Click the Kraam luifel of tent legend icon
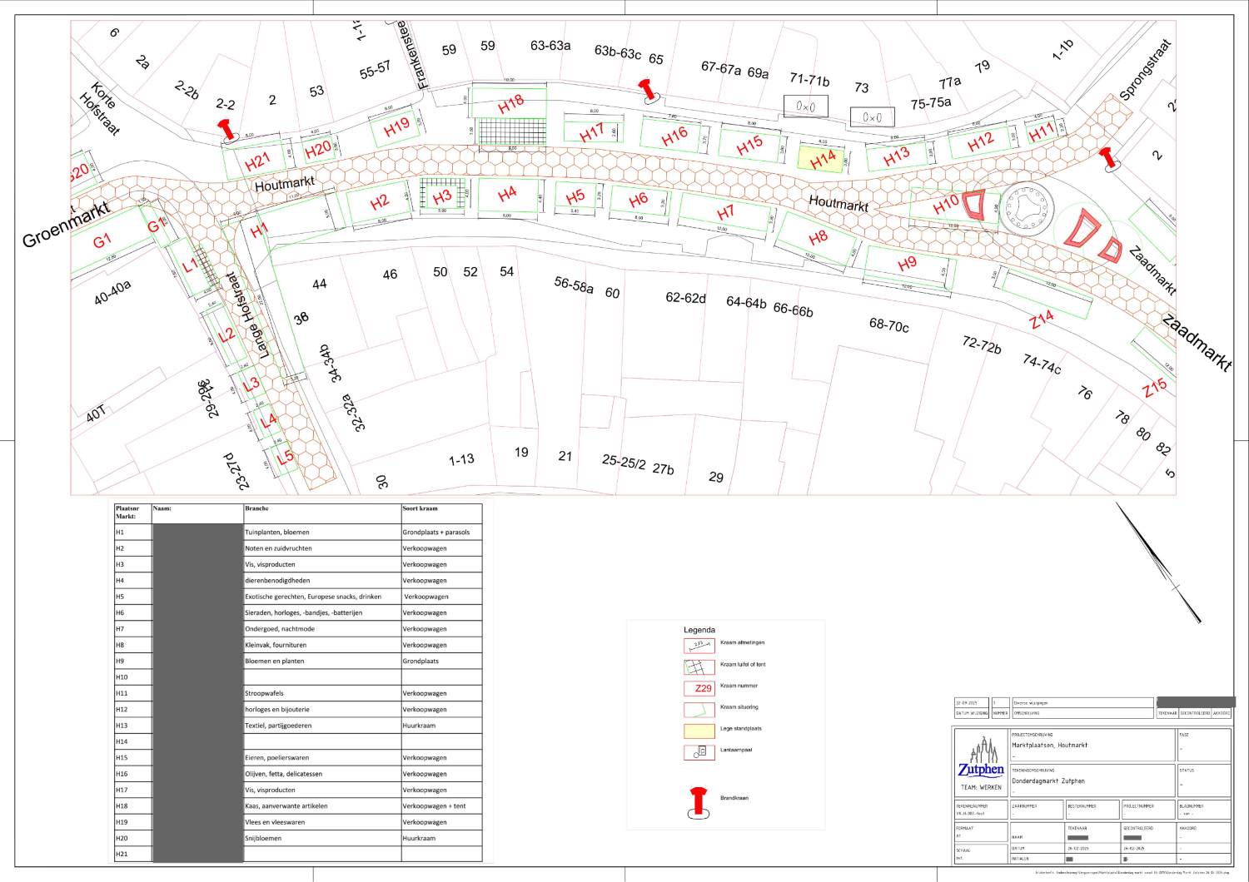 tap(699, 666)
